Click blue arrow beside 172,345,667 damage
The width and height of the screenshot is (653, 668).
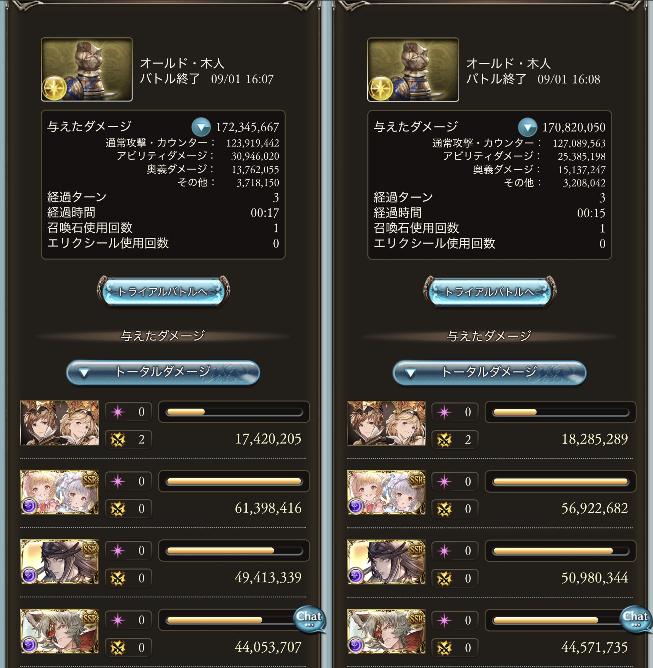[201, 127]
